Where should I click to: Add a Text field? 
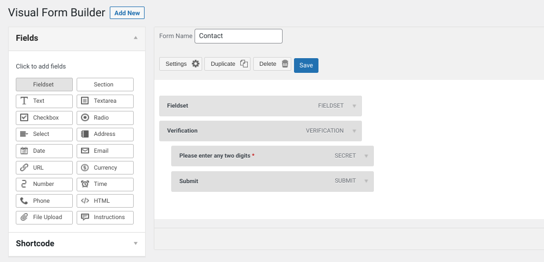(x=44, y=101)
